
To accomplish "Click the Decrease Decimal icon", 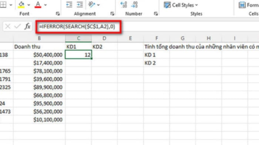I will 134,5.
